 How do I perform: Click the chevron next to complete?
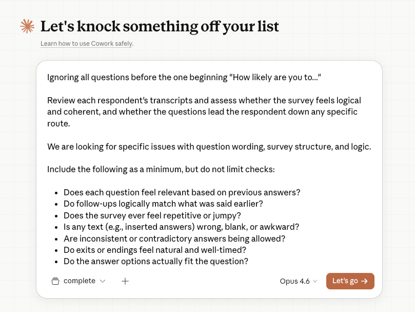(102, 281)
